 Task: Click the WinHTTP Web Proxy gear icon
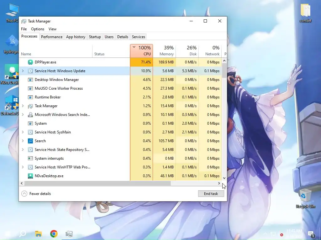click(x=30, y=167)
